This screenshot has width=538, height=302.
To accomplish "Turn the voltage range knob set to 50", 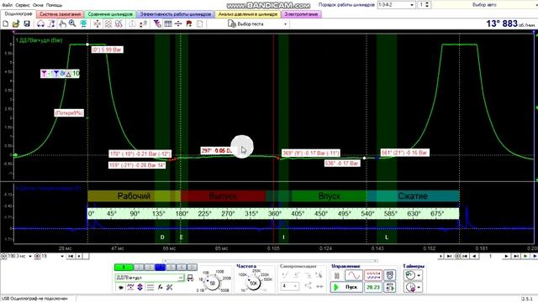I will pyautogui.click(x=213, y=284).
